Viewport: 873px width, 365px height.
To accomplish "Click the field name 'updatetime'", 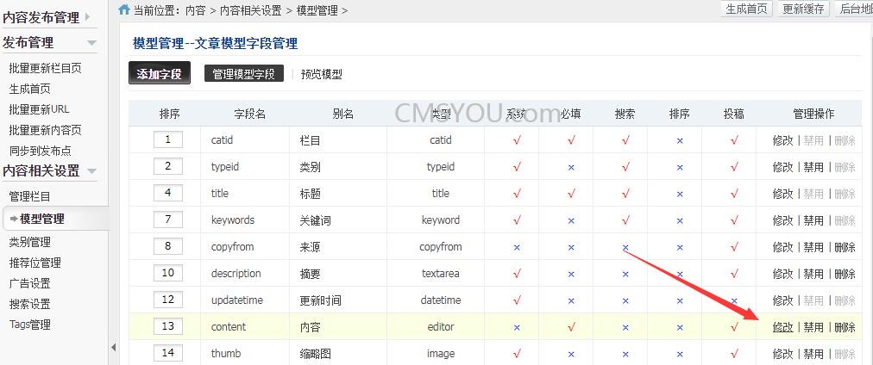I will tap(236, 300).
